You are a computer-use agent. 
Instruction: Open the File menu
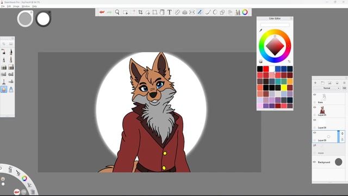[x=3, y=6]
